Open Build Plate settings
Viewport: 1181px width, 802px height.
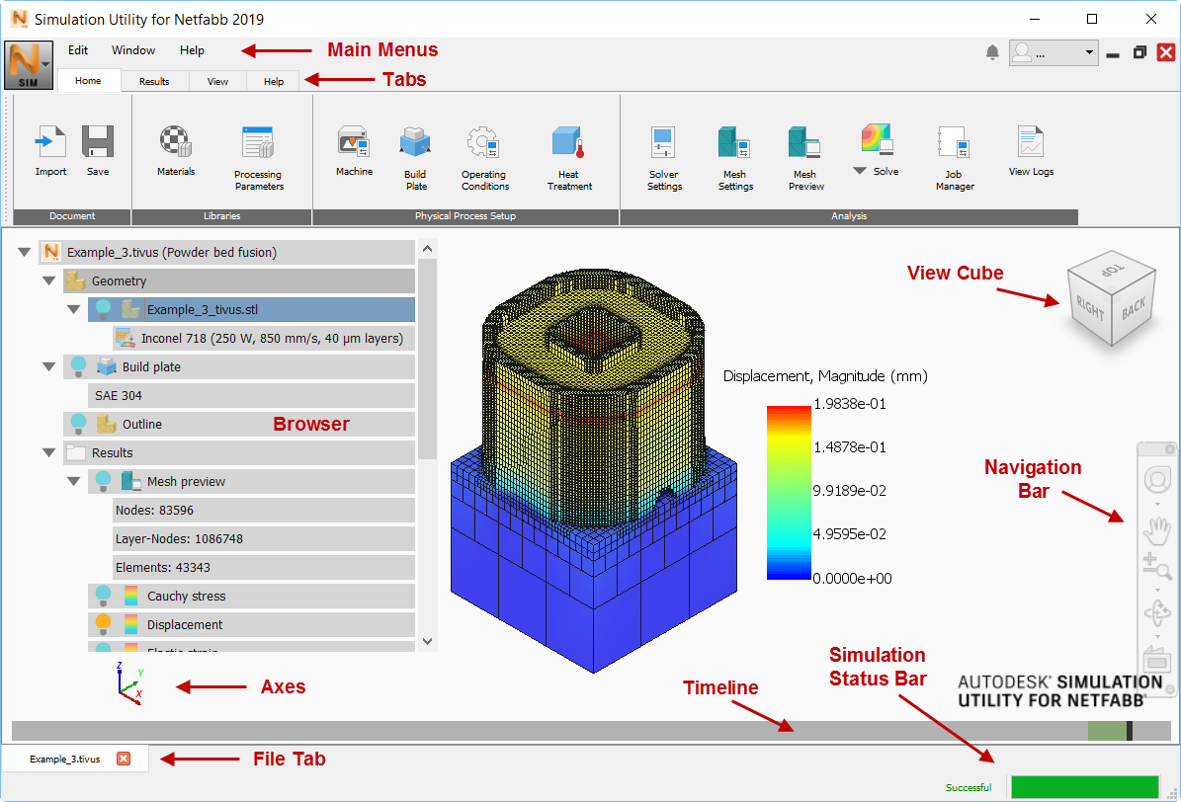click(x=415, y=141)
